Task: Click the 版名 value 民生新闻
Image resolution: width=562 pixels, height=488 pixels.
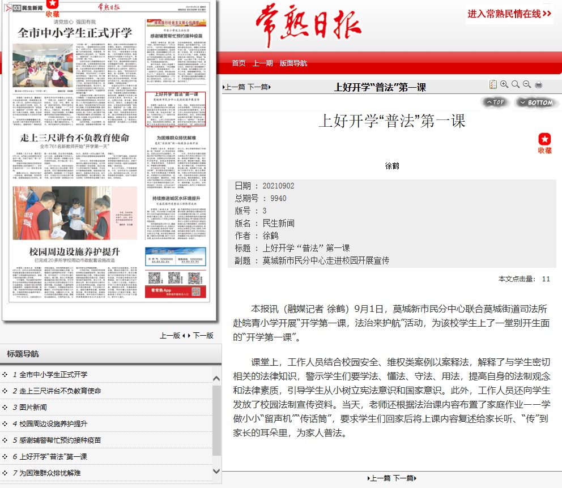Action: point(279,224)
